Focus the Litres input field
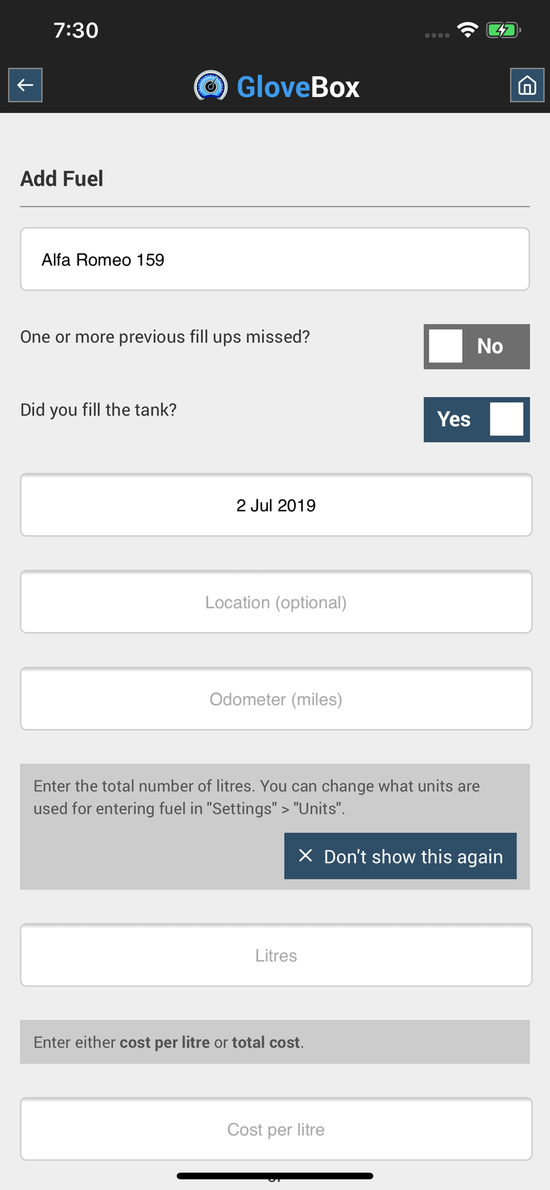Image resolution: width=550 pixels, height=1190 pixels. point(276,955)
